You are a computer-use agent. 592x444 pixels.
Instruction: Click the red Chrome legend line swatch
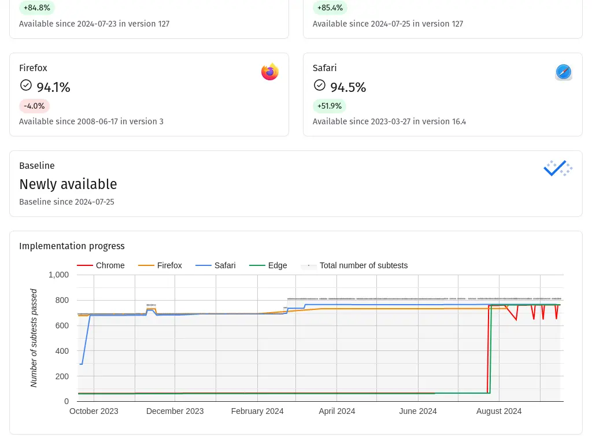tap(85, 265)
